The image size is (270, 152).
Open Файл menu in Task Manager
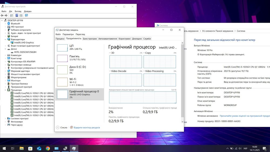tap(58, 34)
